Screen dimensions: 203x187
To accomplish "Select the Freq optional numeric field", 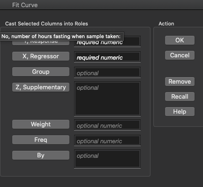I will click(107, 140).
